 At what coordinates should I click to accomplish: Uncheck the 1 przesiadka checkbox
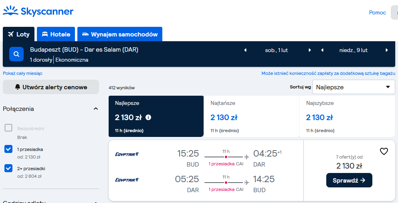[x=8, y=149]
